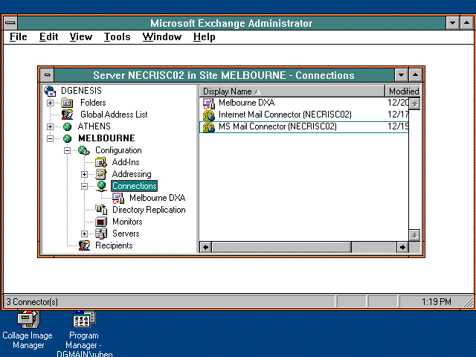Open the View menu

(x=81, y=36)
